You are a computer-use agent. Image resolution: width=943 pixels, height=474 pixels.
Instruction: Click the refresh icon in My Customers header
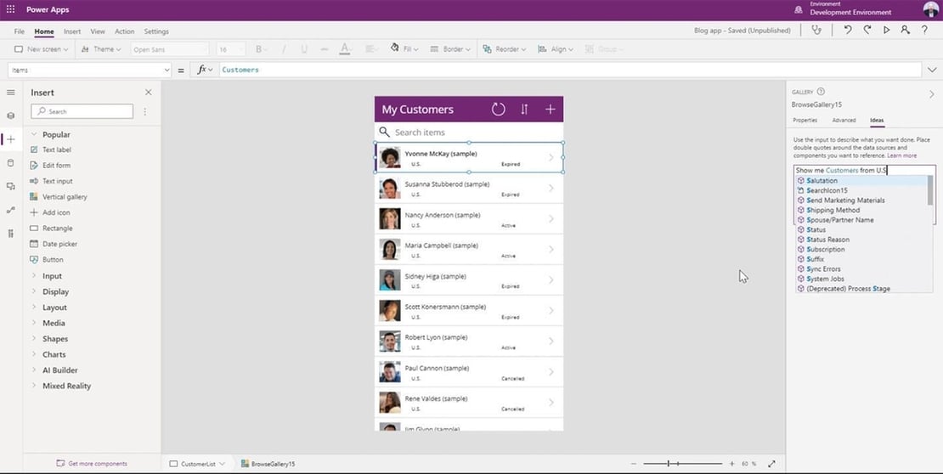click(x=498, y=110)
